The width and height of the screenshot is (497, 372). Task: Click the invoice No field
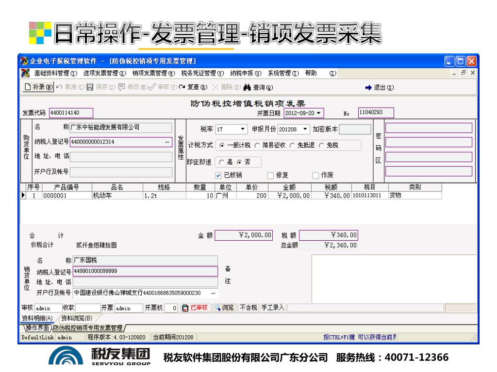[376, 112]
